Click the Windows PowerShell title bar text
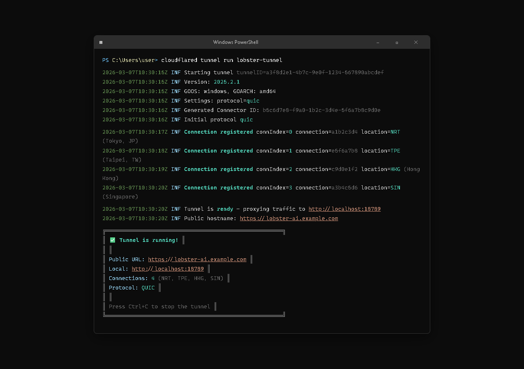524x369 pixels. [235, 42]
